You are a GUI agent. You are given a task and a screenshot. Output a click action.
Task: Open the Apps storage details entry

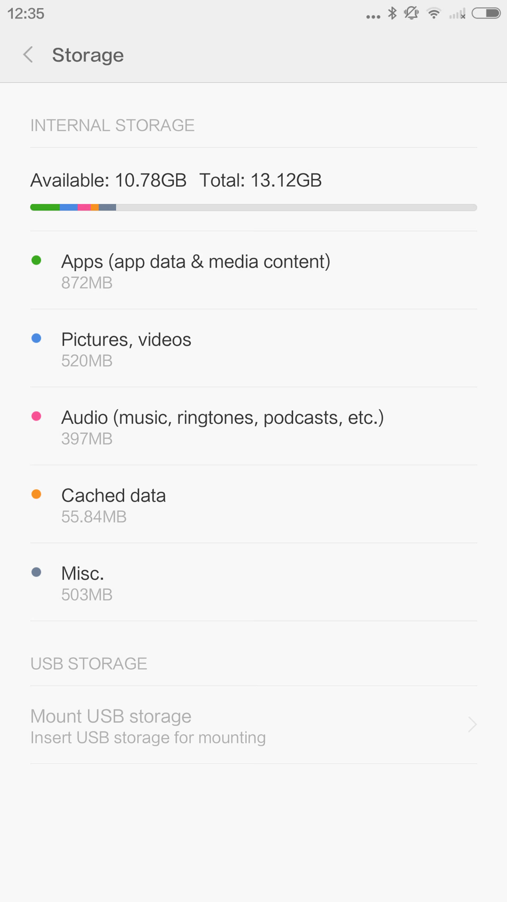coord(196,270)
